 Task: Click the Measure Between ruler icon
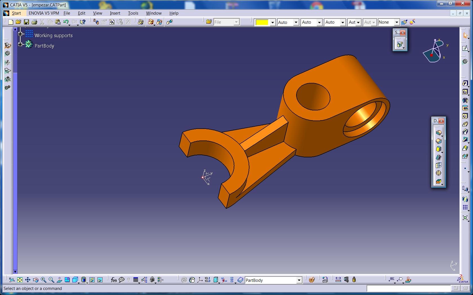[x=338, y=280]
